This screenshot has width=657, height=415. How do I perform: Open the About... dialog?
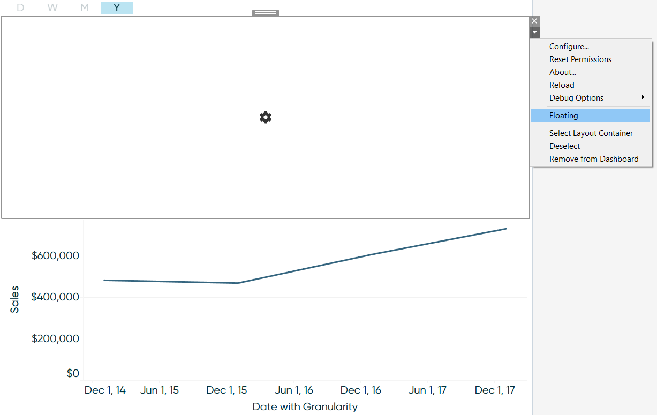(562, 72)
